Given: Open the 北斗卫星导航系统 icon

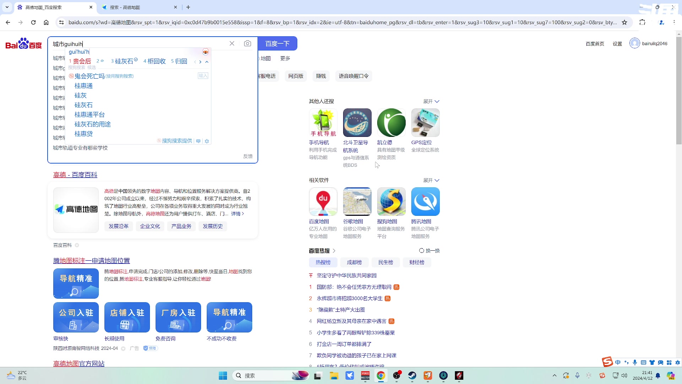Looking at the screenshot, I should coord(357,123).
